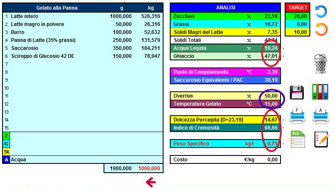Open the archive binders icon
Viewport: 335px width, 189px height.
pyautogui.click(x=321, y=92)
